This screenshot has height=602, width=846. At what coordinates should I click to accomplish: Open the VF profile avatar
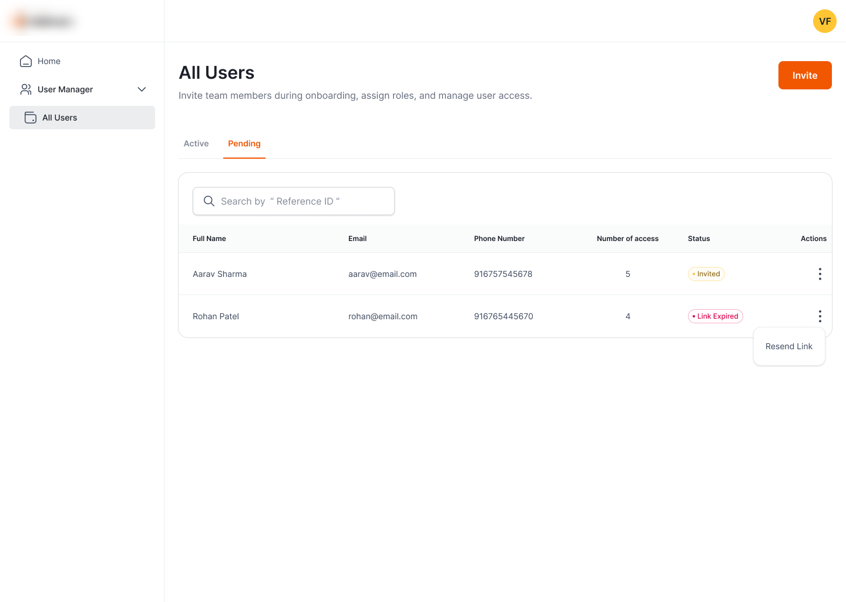825,21
